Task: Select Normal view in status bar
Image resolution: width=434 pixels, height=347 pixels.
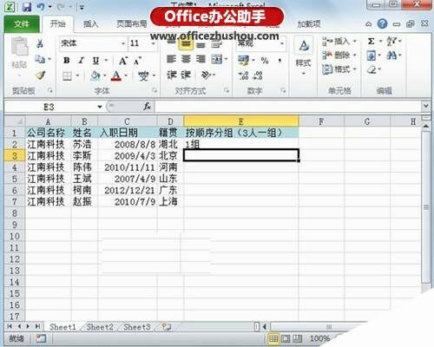Action: click(273, 338)
